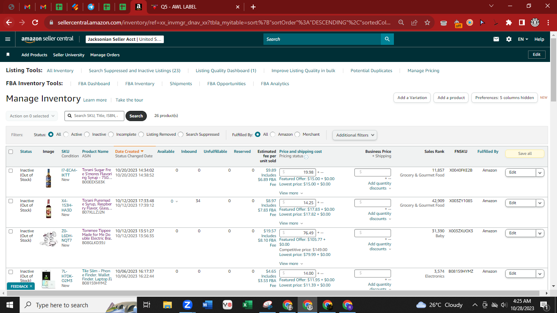Expand Add quantity discounts in Torani Puremade row
Screen dimensions: 557x313
click(380, 216)
